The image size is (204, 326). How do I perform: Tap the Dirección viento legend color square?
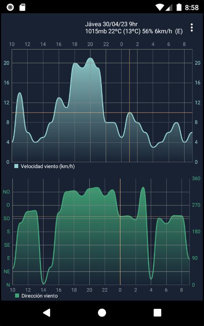(17, 296)
